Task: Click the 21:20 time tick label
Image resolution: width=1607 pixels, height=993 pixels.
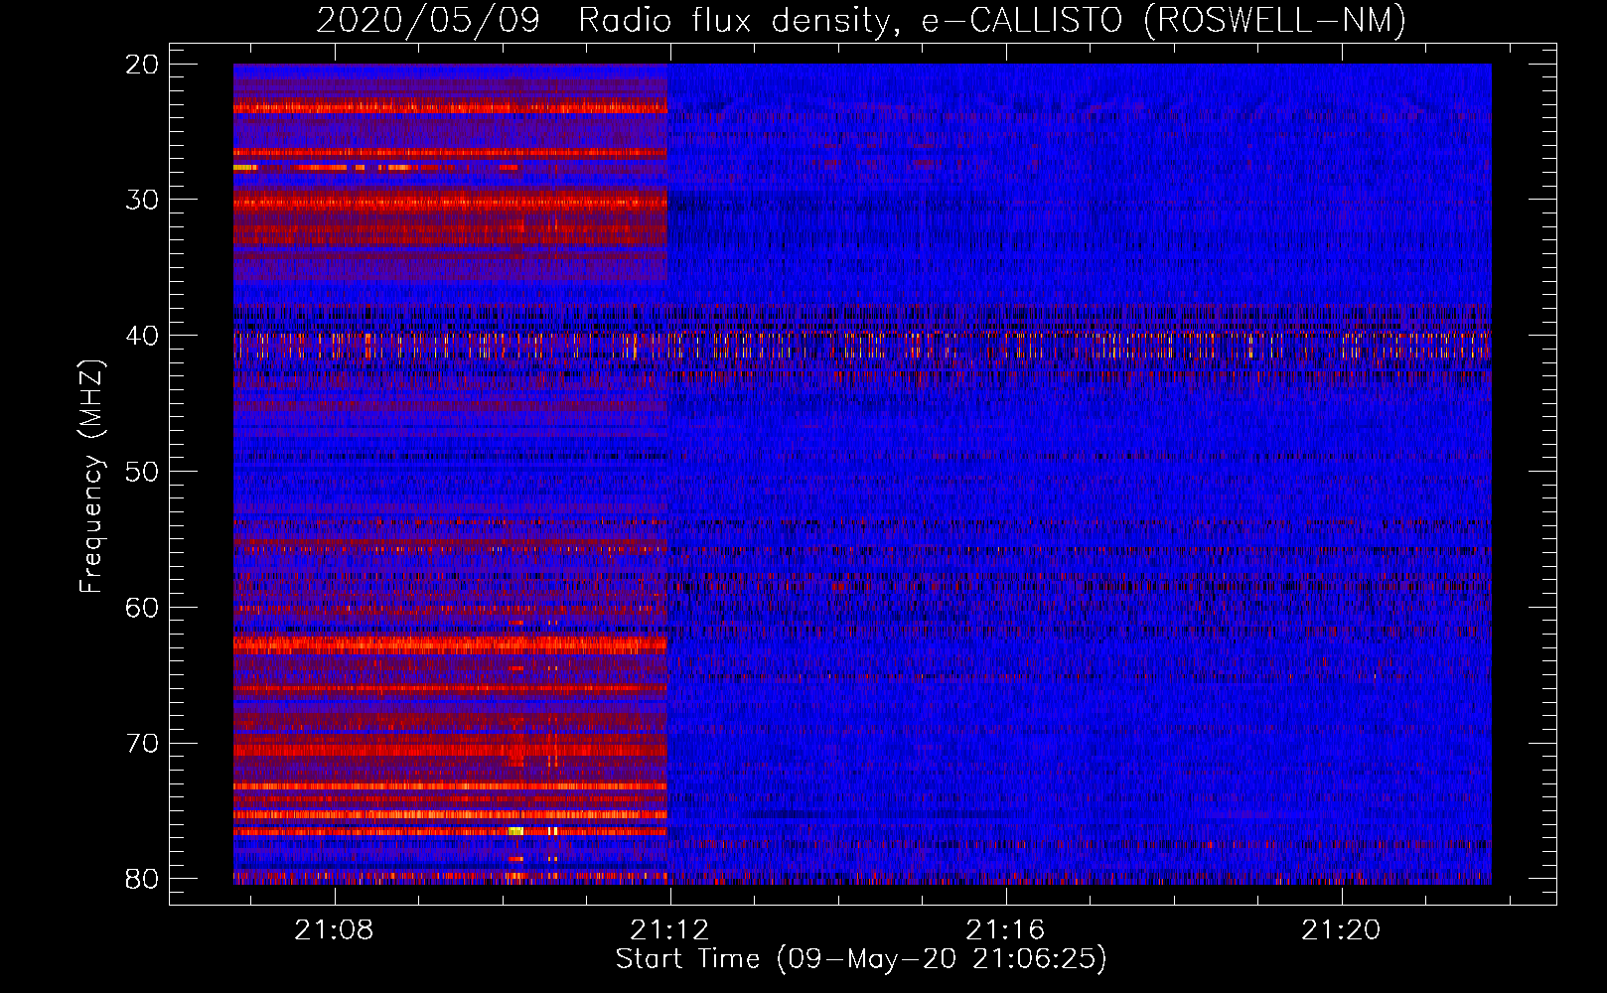Action: point(1342,929)
